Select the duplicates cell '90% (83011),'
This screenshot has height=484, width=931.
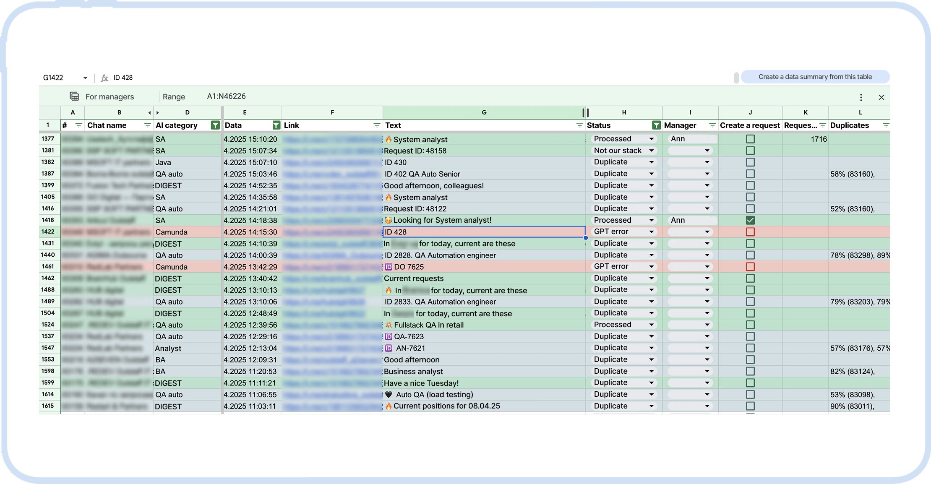coord(859,406)
